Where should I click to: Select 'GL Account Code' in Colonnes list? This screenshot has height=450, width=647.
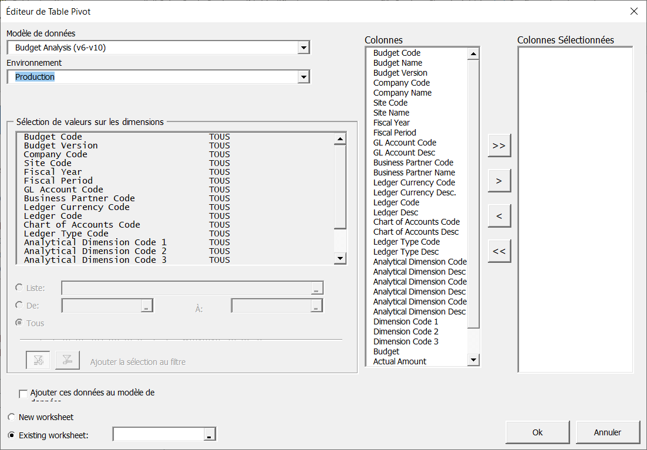click(x=405, y=143)
